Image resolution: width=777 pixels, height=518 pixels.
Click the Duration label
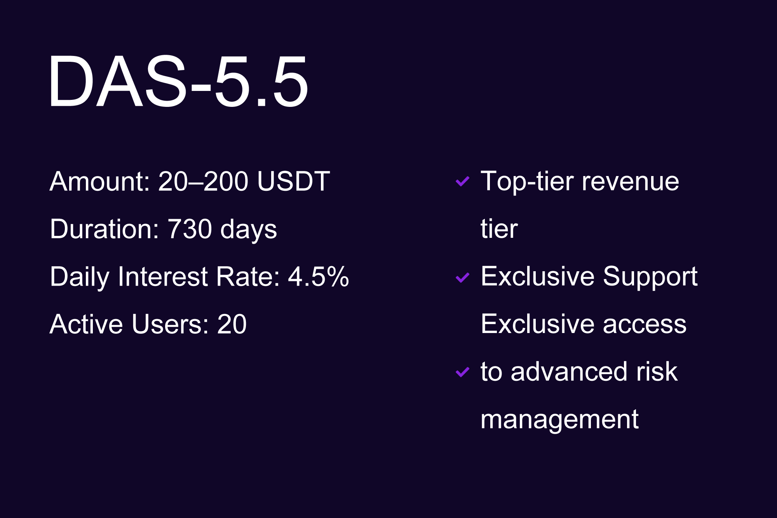pos(105,229)
